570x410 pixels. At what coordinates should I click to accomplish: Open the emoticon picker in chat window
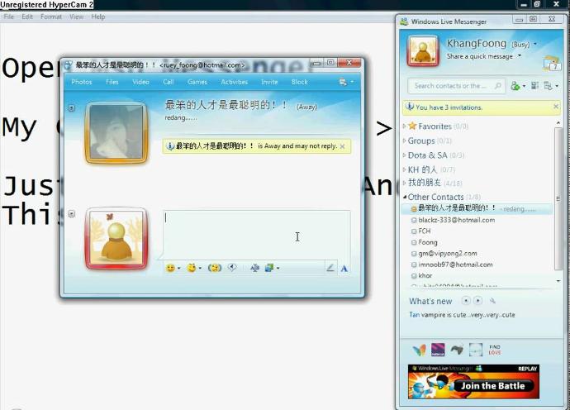pos(170,268)
